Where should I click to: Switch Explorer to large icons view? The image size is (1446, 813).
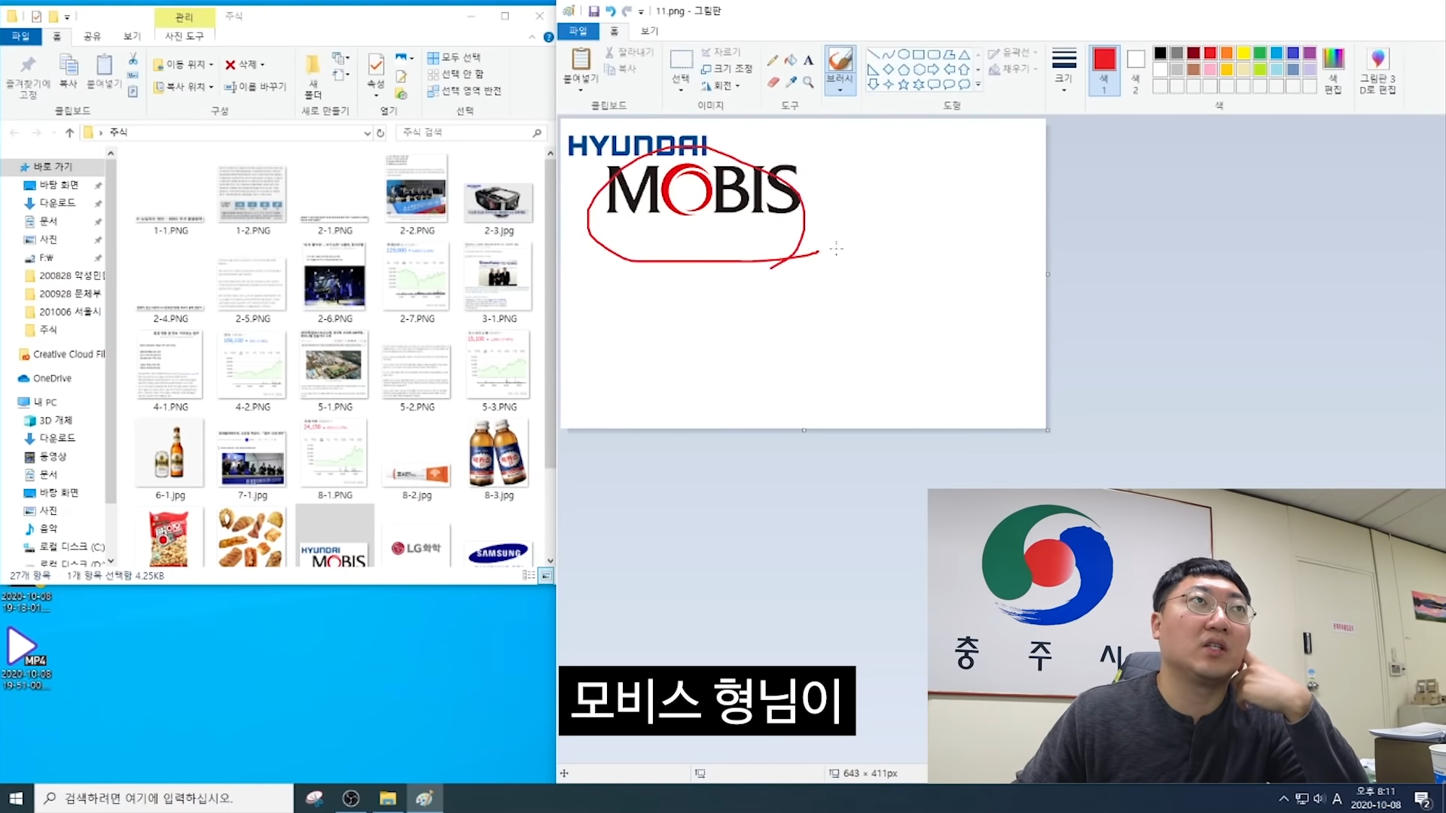(x=546, y=576)
